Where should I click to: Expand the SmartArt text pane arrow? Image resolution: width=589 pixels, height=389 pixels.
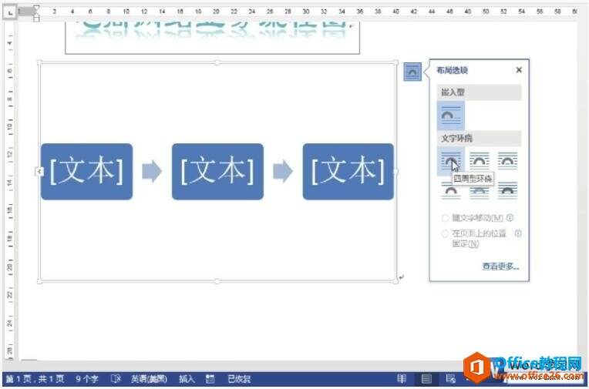39,172
